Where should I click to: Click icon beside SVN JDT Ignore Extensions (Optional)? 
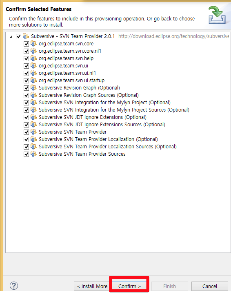(33, 117)
